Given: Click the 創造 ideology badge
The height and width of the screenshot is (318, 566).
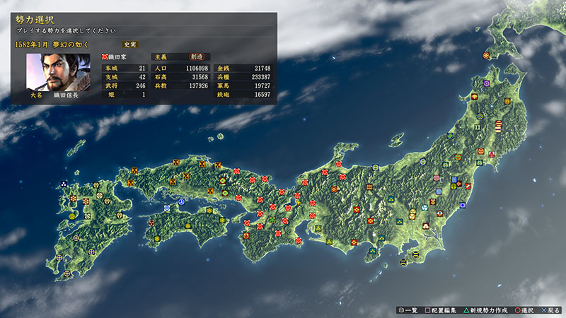Looking at the screenshot, I should (199, 56).
